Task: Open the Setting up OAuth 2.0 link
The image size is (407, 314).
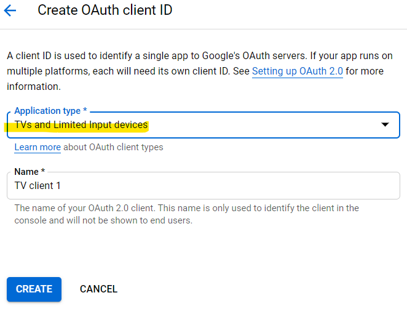Action: (x=298, y=71)
